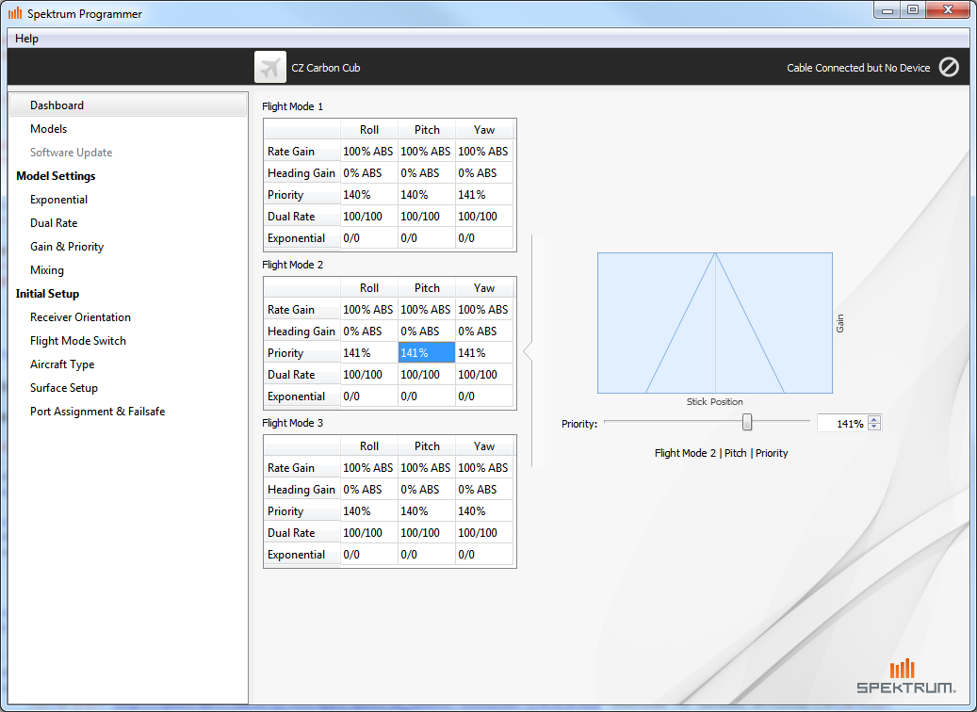The image size is (977, 712).
Task: Select Flight Mode 1 Roll Dual Rate cell
Action: pos(369,217)
